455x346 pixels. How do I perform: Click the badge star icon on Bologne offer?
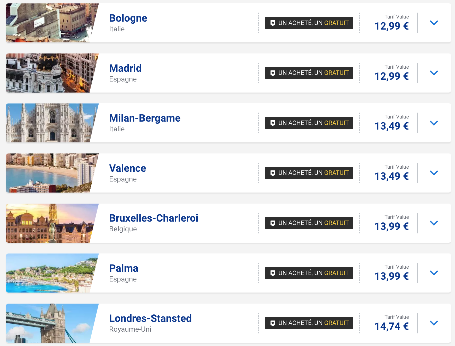273,23
